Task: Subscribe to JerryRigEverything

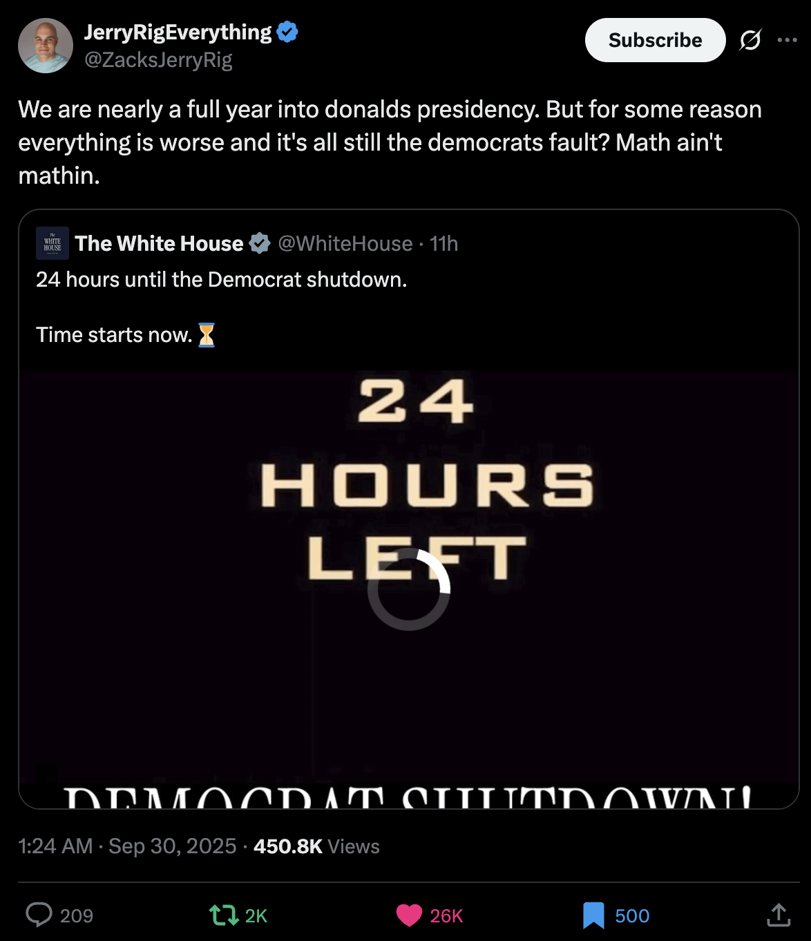Action: click(655, 40)
